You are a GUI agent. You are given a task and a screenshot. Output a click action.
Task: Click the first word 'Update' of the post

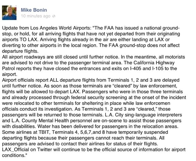(x=10, y=28)
